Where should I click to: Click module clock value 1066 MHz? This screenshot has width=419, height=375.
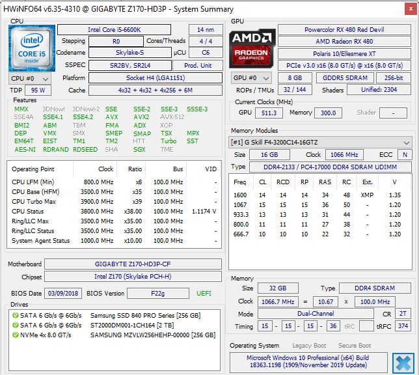344,154
